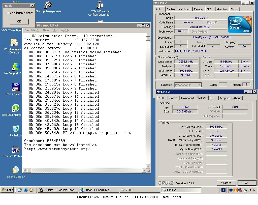Select Caches tab in lower CPU-Z window

pyautogui.click(x=174, y=98)
